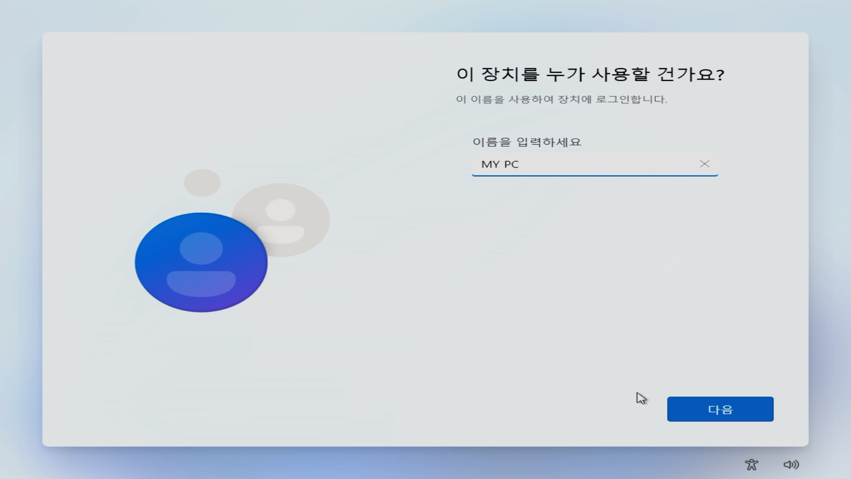Viewport: 851px width, 479px height.
Task: Click the setup panel background area
Action: tap(399, 355)
